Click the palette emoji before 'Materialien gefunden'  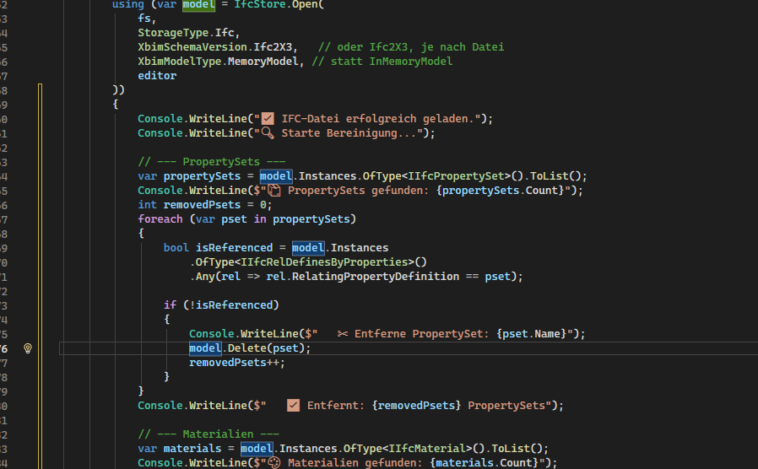274,463
